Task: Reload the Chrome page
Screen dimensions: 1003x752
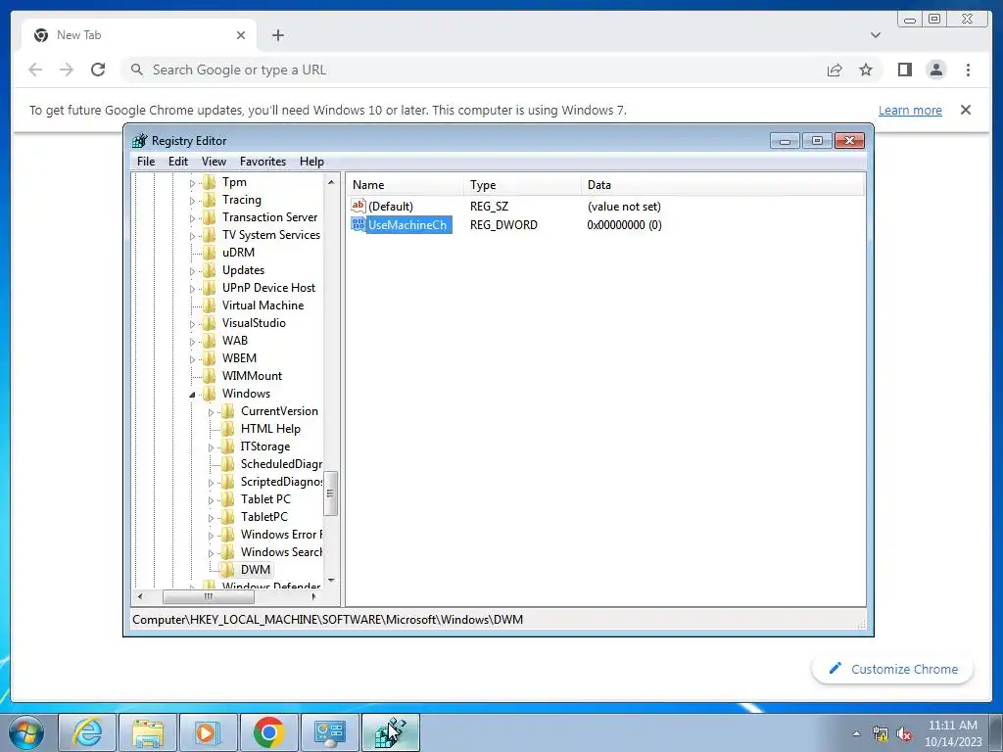Action: 98,70
